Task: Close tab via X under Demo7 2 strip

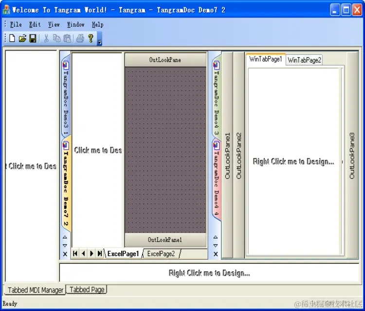Action: click(x=65, y=254)
